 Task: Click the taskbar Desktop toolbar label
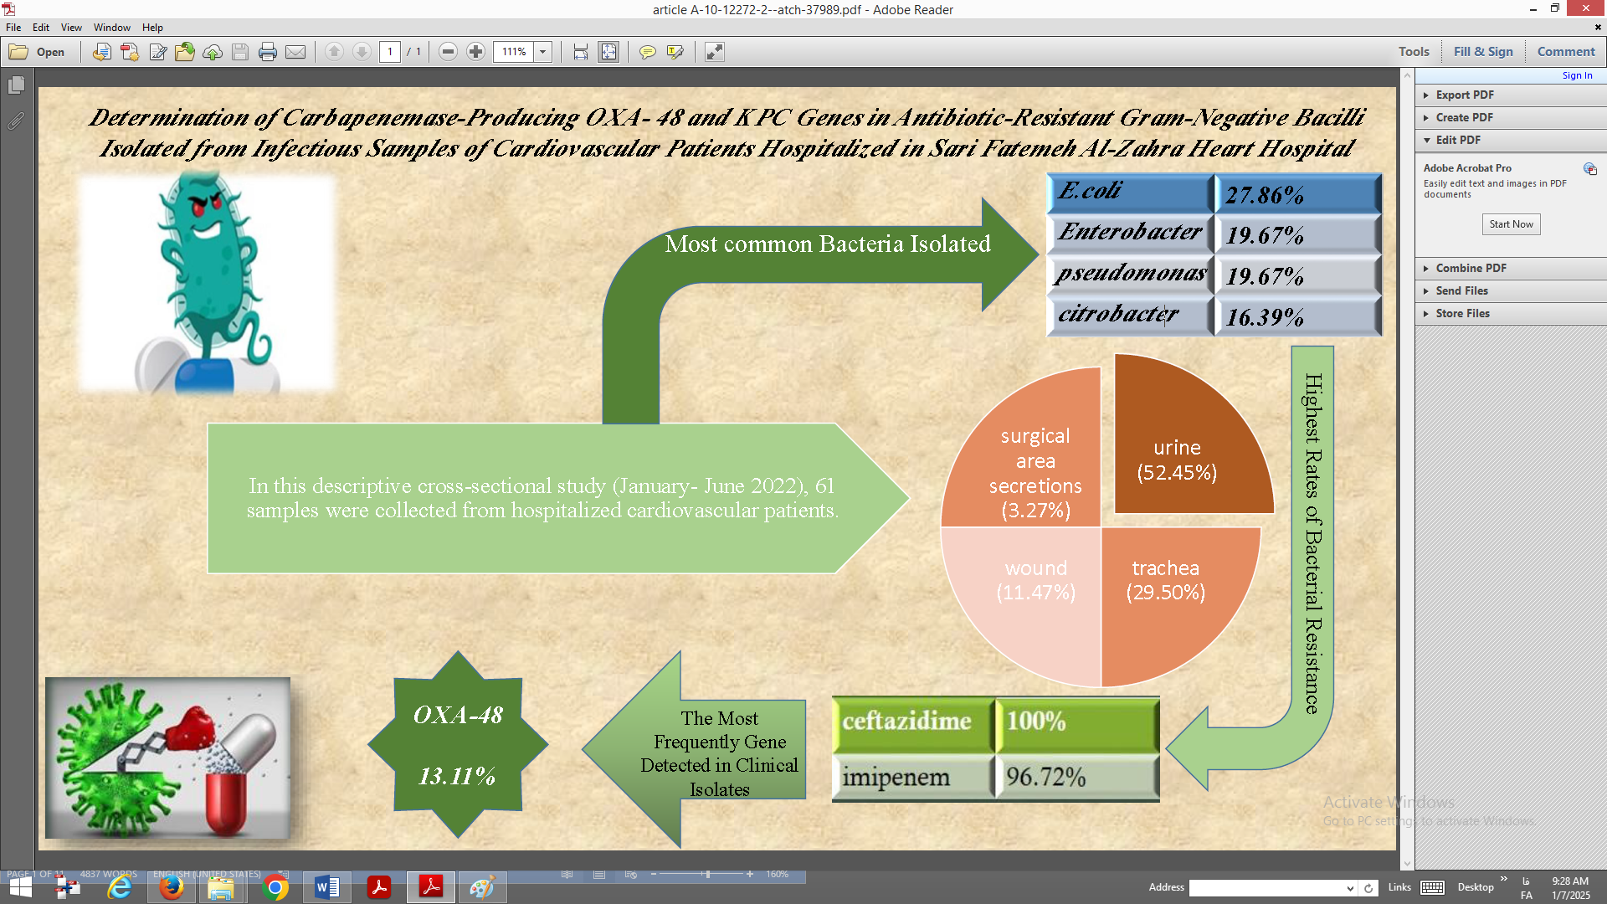point(1476,887)
